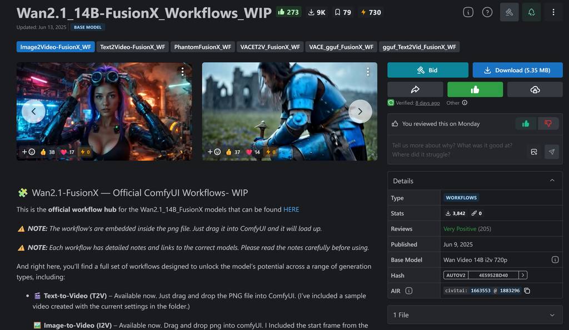This screenshot has width=569, height=330.
Task: Click the share arrow button
Action: 415,89
